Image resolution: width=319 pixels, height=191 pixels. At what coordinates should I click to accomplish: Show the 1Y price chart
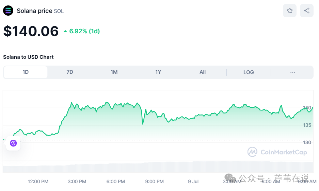coord(158,72)
